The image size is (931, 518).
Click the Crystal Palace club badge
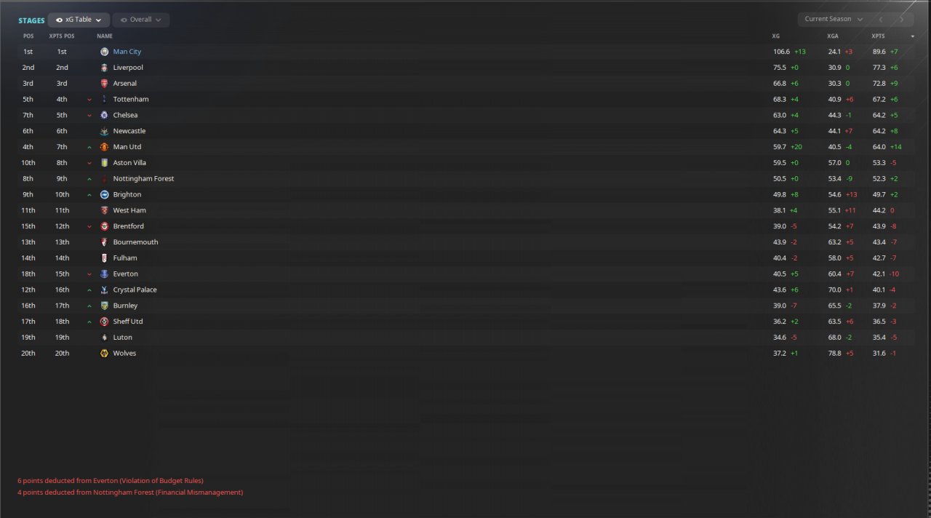104,290
